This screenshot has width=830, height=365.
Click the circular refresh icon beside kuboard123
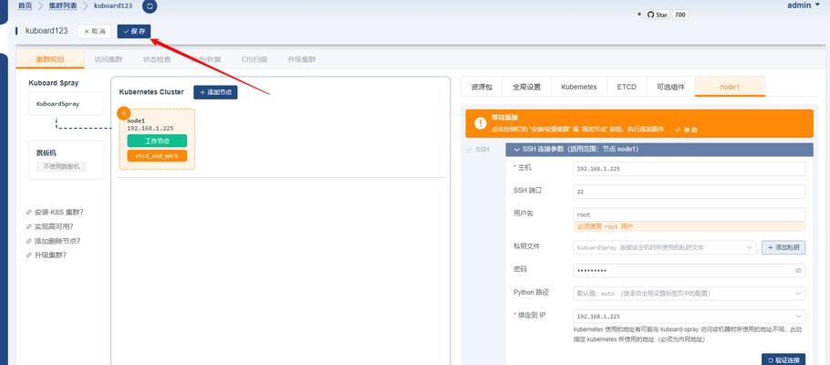(x=150, y=6)
